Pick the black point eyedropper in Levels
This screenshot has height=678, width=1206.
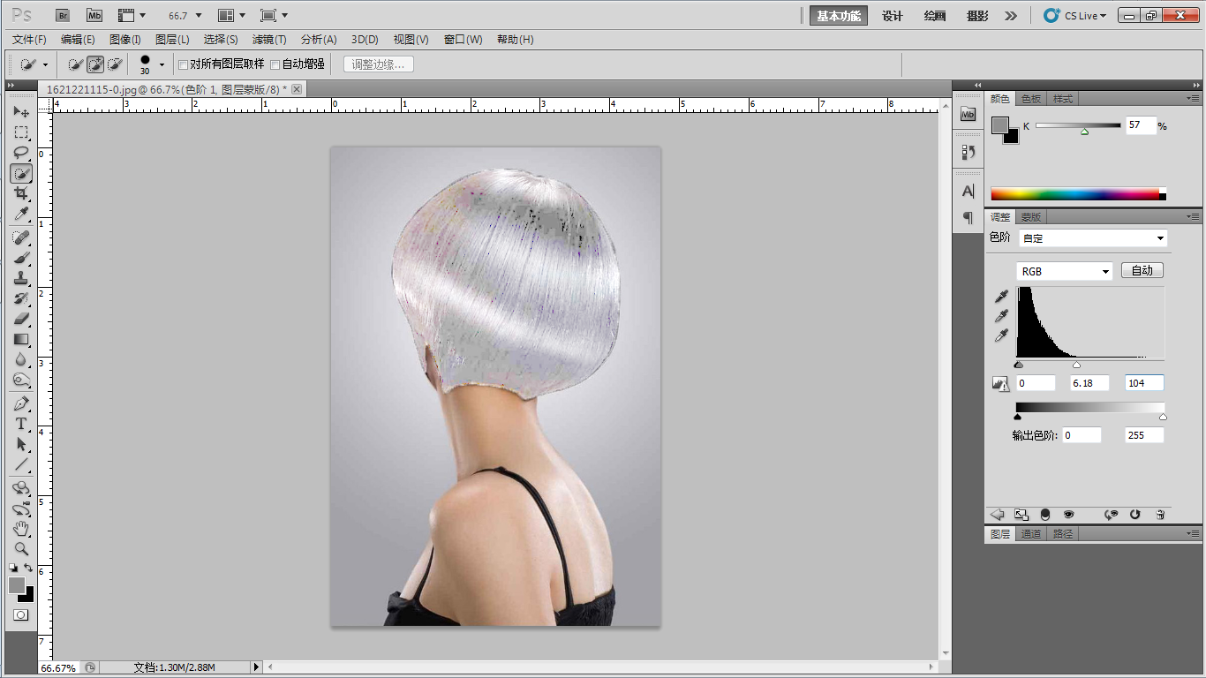tap(1001, 298)
